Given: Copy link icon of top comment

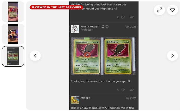Looking at the screenshot, I should pyautogui.click(x=132, y=17).
